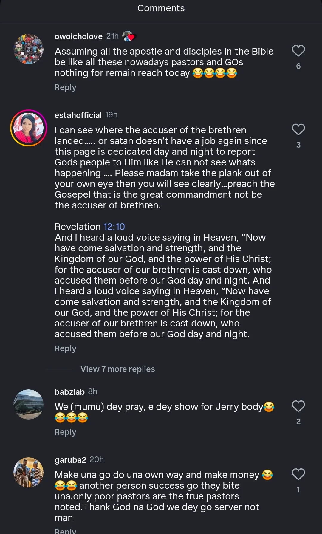Open owoicholove username profile
The image size is (322, 534).
pyautogui.click(x=78, y=36)
